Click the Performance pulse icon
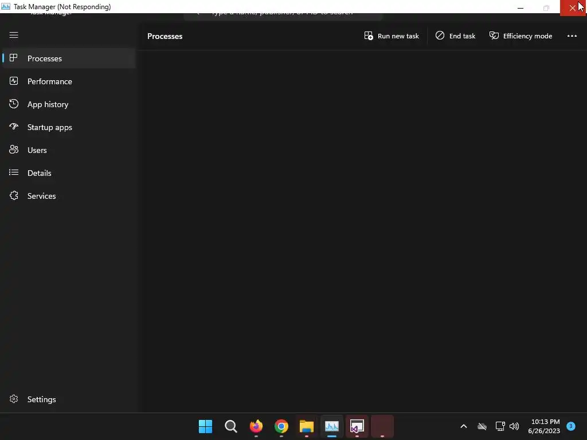This screenshot has width=587, height=440. pyautogui.click(x=14, y=81)
